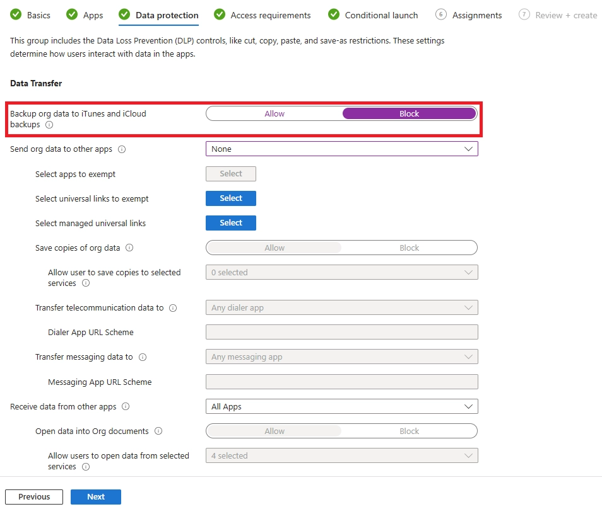
Task: Open the Any dialer app dropdown
Action: pyautogui.click(x=341, y=307)
